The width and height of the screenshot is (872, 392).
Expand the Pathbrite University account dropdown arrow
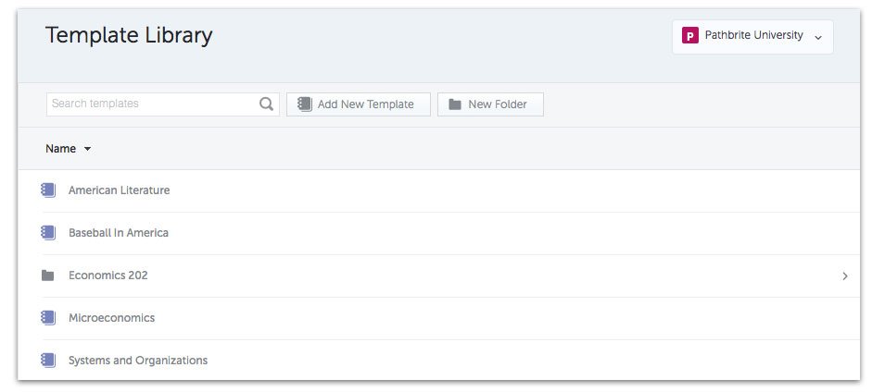[817, 38]
